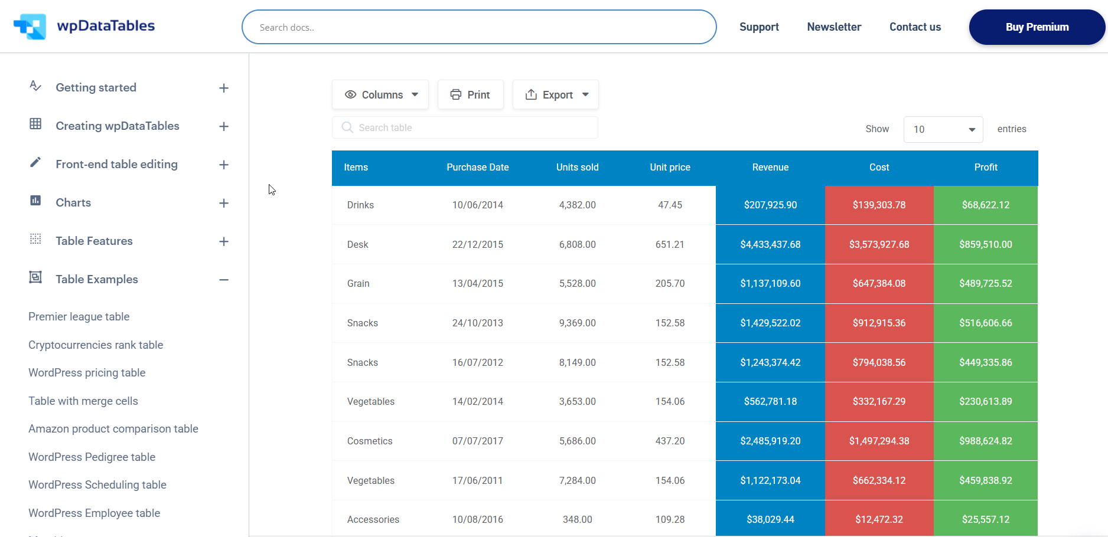Click the Buy Premium button
Viewport: 1108px width, 537px height.
click(1037, 27)
